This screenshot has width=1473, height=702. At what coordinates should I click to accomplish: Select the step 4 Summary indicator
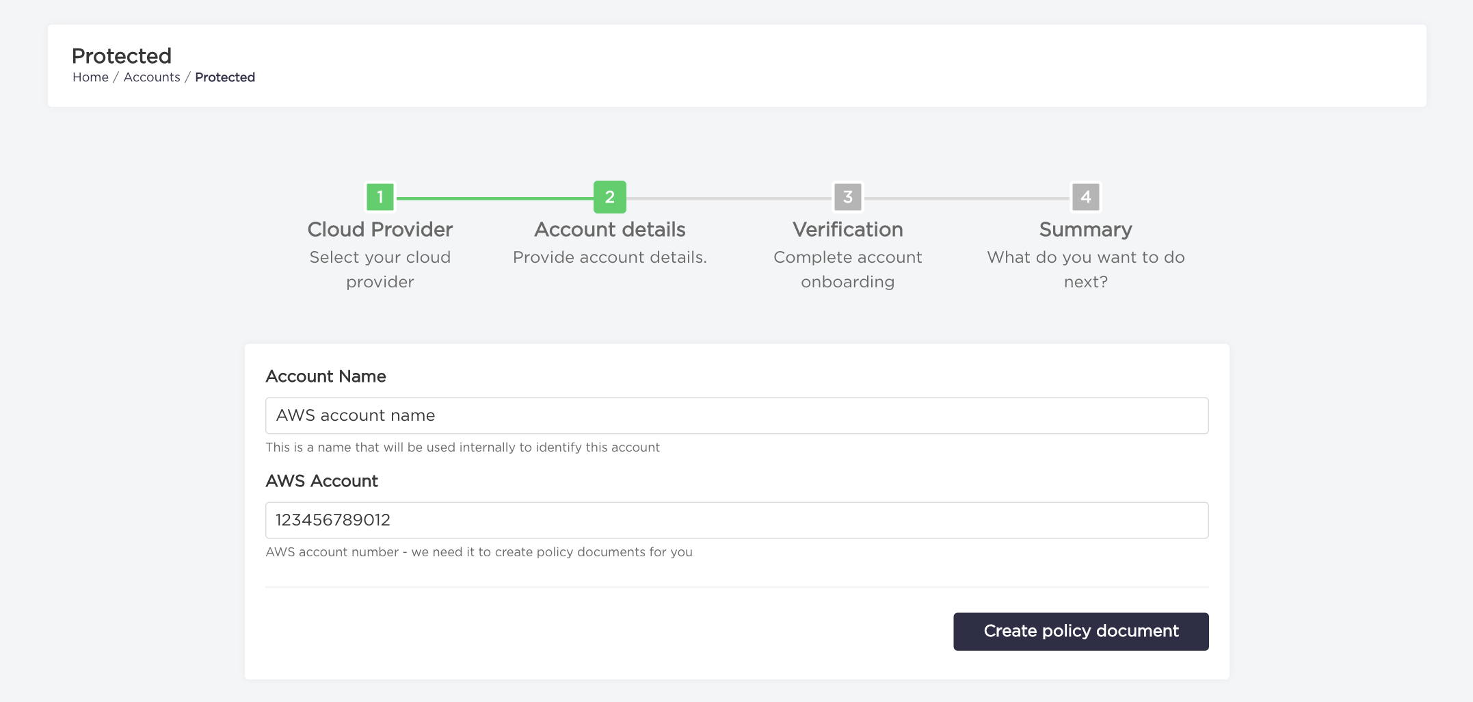[1085, 196]
